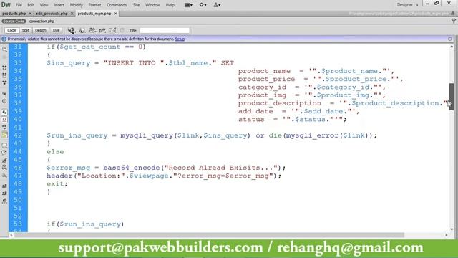Click the vertical scrollbar thumb
The height and width of the screenshot is (258, 458).
pyautogui.click(x=452, y=97)
